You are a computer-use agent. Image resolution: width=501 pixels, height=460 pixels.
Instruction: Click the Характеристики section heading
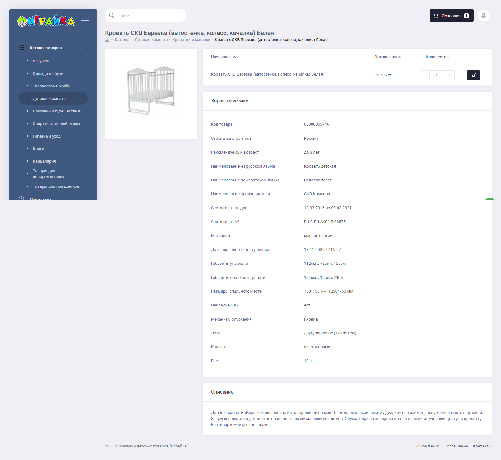coord(230,101)
